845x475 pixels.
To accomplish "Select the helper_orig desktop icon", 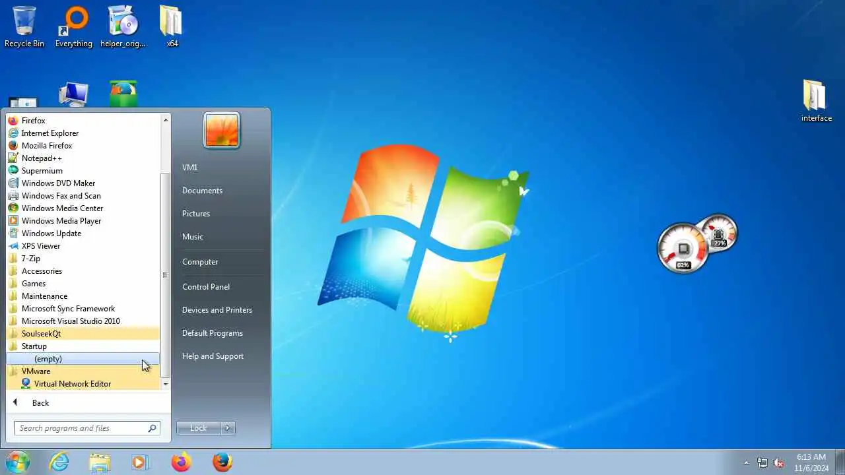I will (123, 26).
